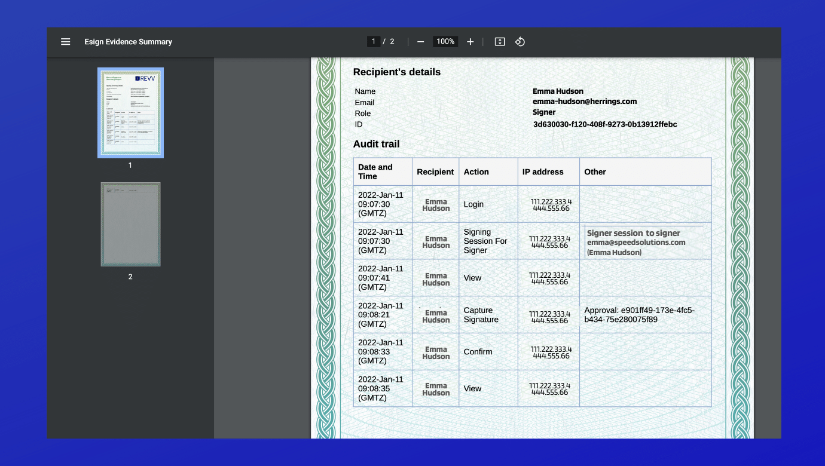The image size is (825, 466).
Task: Toggle the sidebar with the hamburger menu icon
Action: [66, 42]
